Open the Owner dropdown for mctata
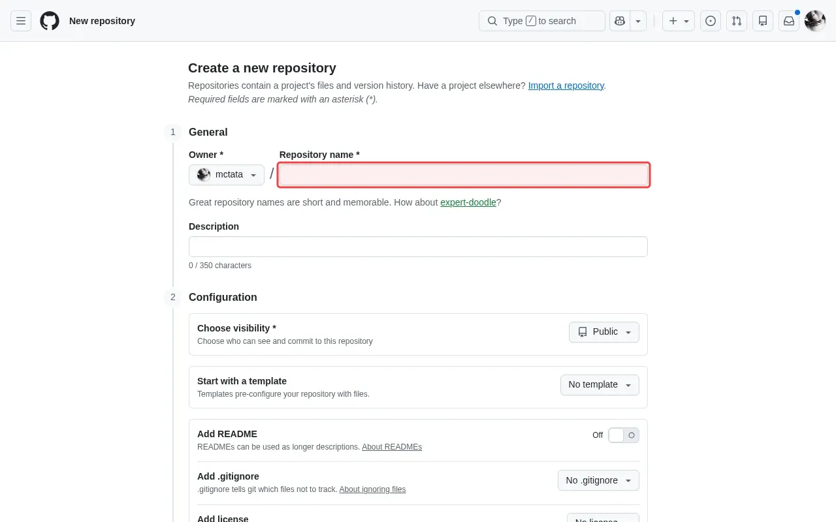 pyautogui.click(x=226, y=174)
